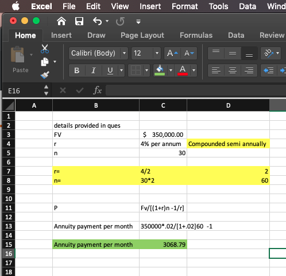Open the Excel application menu
The height and width of the screenshot is (276, 286).
pyautogui.click(x=41, y=6)
